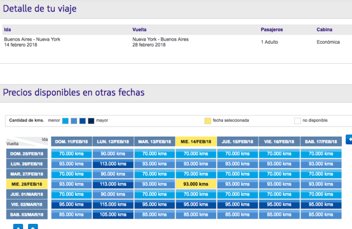Pick the yellow highlighted 93.000 kms fare cell
352x229 pixels.
tap(196, 184)
